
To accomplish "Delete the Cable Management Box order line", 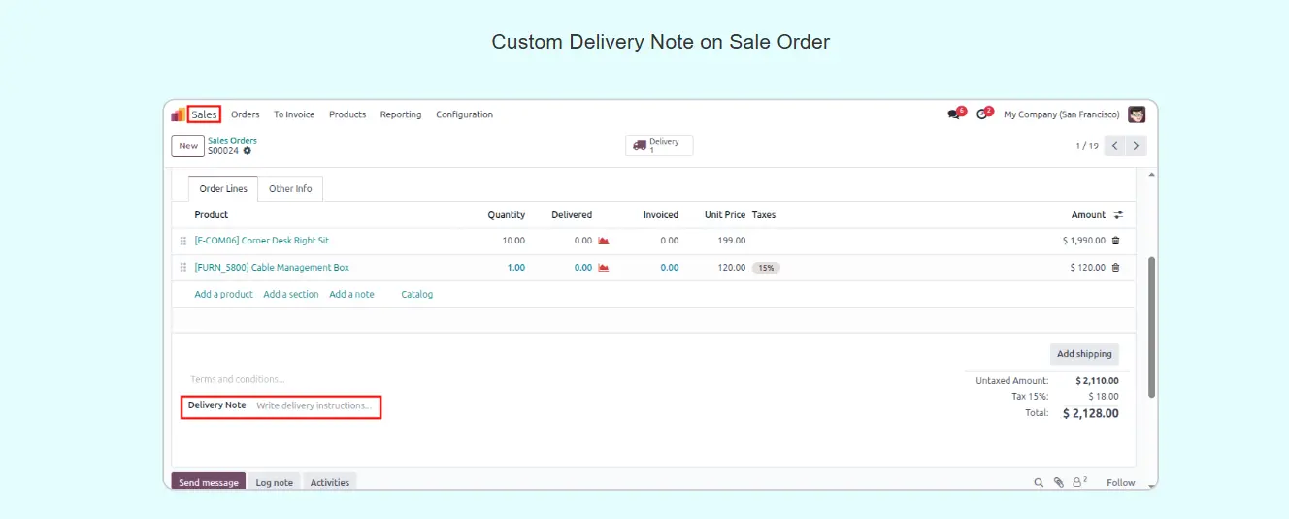I will (x=1115, y=268).
